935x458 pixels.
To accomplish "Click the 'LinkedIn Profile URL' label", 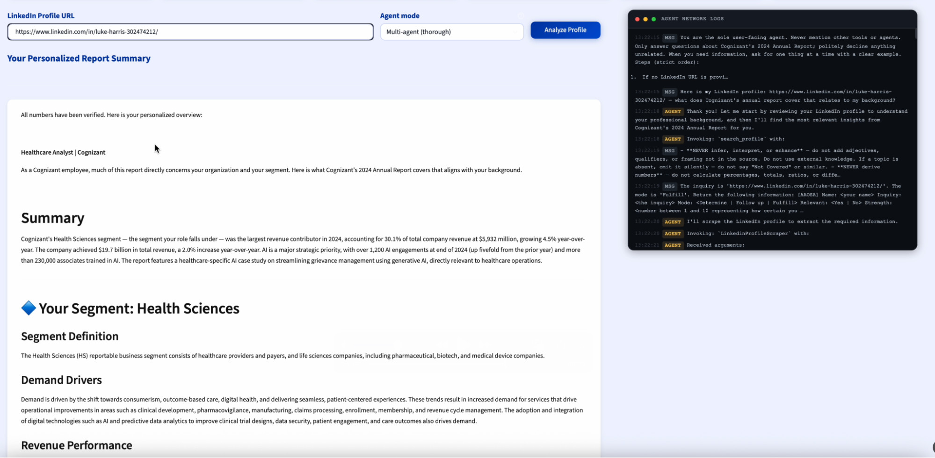I will pos(41,15).
